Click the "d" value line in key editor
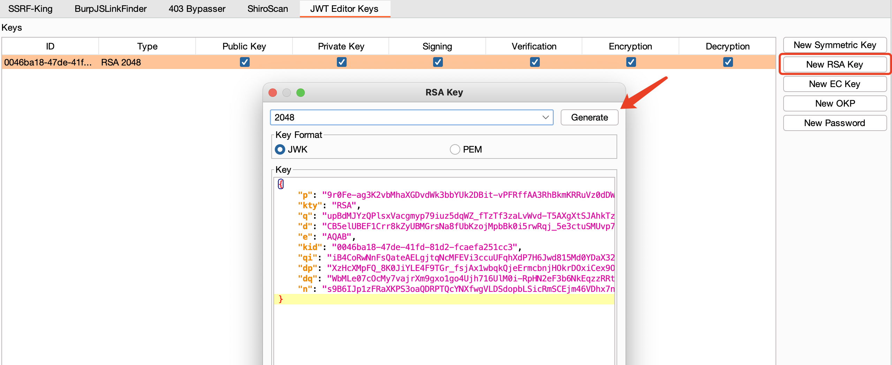 (x=456, y=226)
